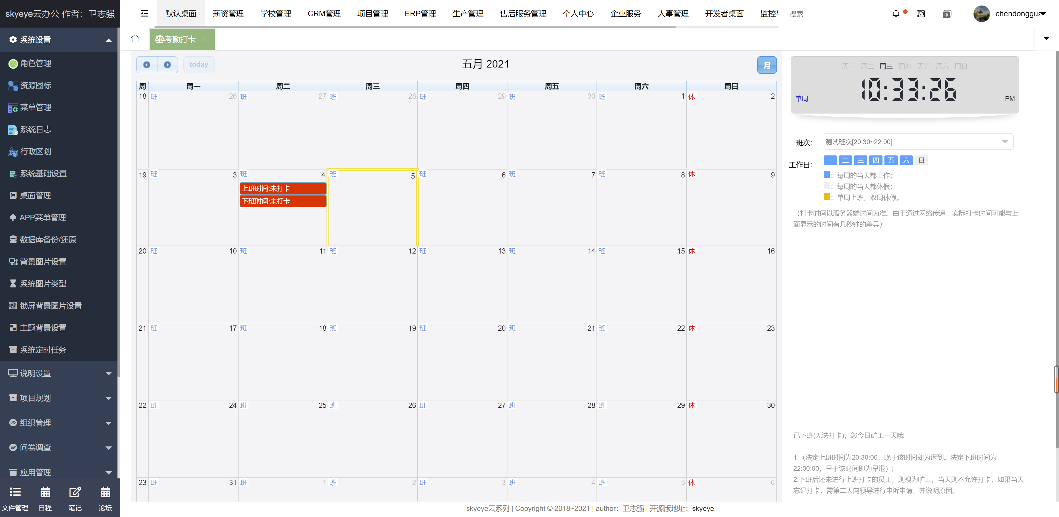This screenshot has height=517, width=1059.
Task: Open 论坛 bottom shortcut
Action: click(105, 499)
